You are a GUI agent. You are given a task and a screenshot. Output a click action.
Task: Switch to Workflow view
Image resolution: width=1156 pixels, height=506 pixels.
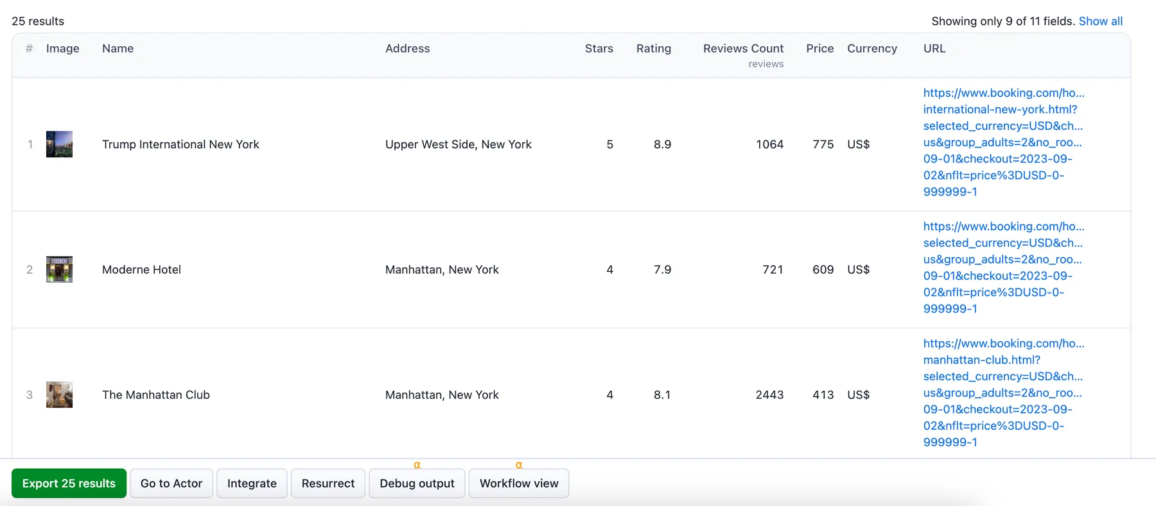[x=519, y=484]
